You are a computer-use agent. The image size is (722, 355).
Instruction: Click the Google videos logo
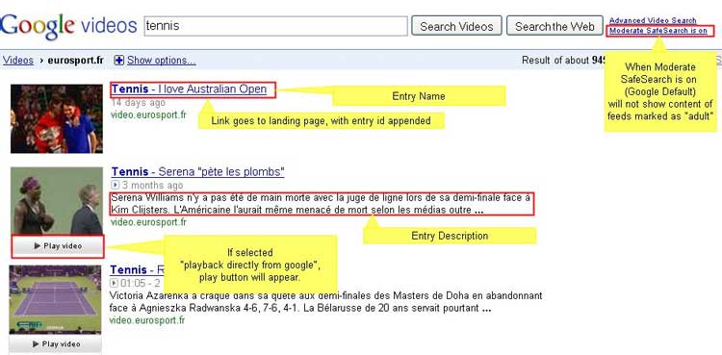click(x=68, y=26)
